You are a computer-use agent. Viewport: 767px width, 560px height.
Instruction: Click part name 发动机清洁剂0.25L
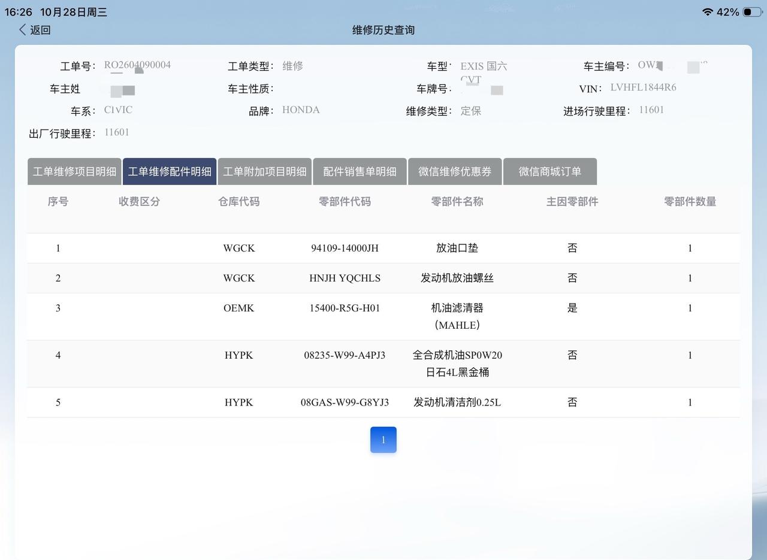pyautogui.click(x=457, y=402)
